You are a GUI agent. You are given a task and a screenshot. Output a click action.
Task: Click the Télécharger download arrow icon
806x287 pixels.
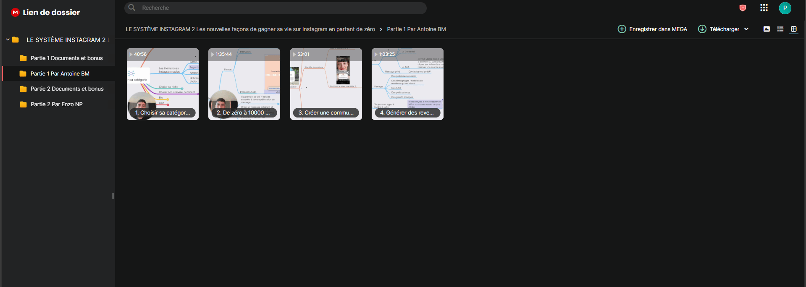(702, 29)
